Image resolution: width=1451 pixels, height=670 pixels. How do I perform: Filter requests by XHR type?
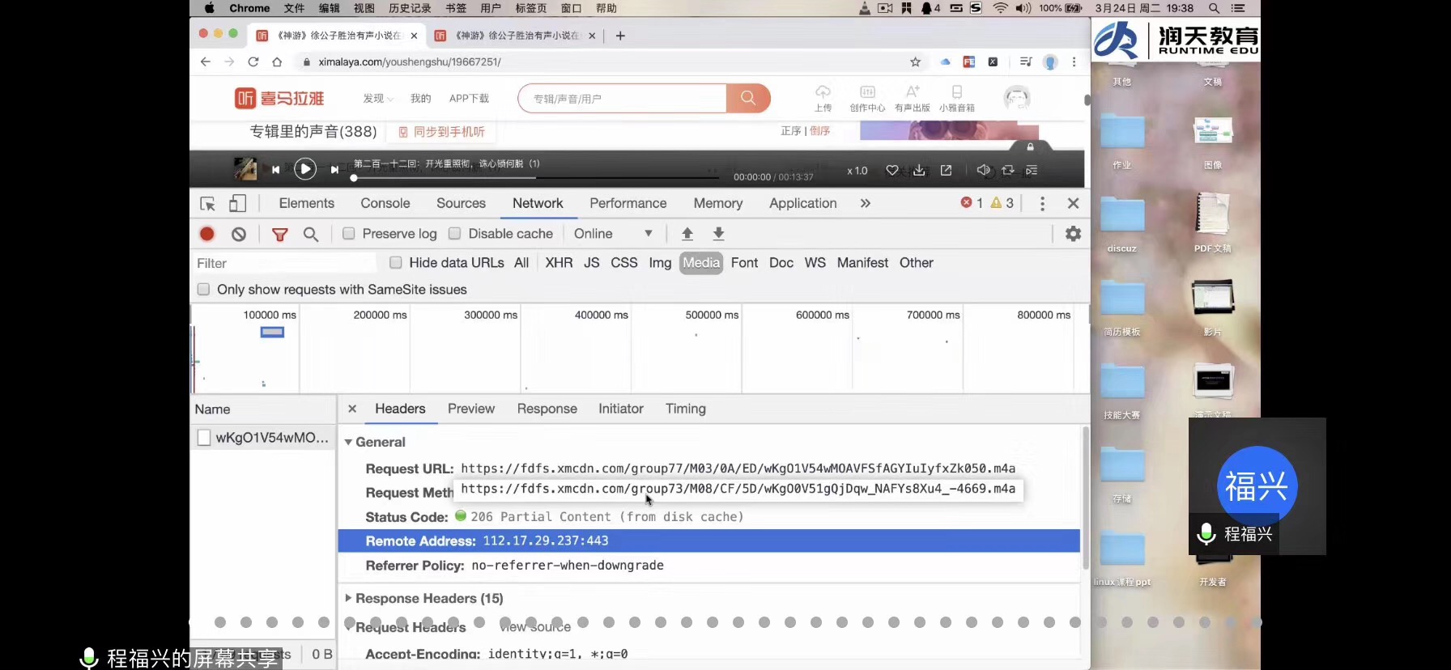tap(559, 263)
